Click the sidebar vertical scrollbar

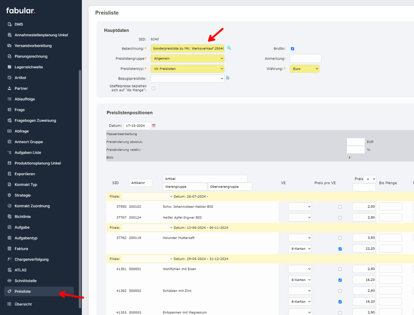(x=80, y=186)
